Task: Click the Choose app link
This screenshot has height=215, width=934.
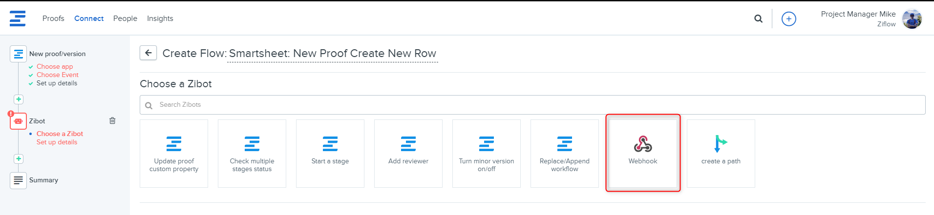Action: coord(55,66)
